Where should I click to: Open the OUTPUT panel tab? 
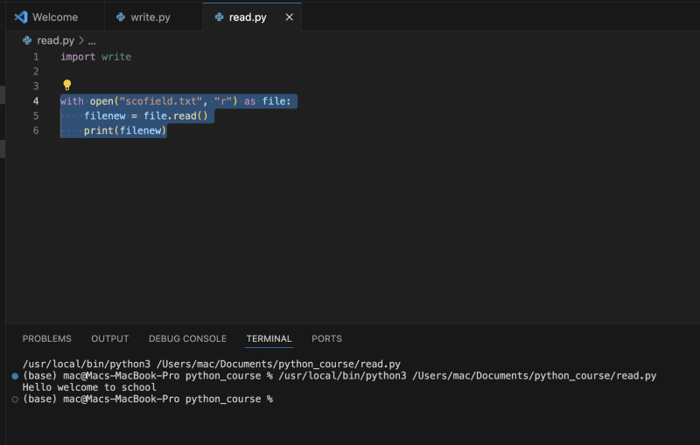pos(110,339)
